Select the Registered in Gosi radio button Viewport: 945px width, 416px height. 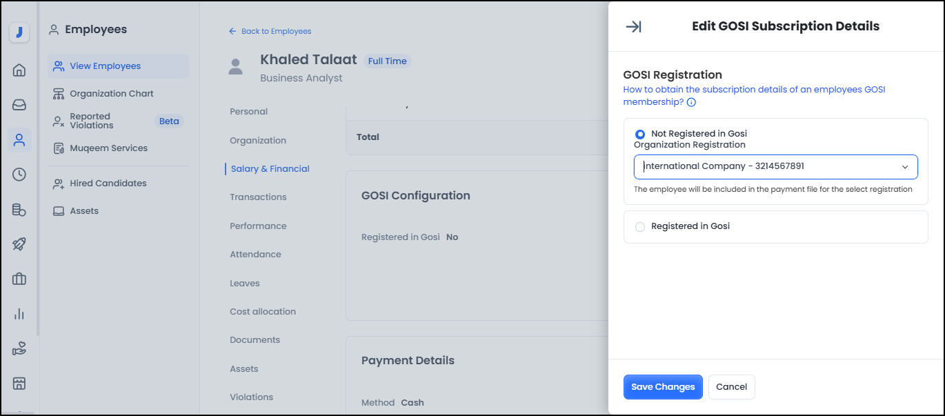[640, 227]
